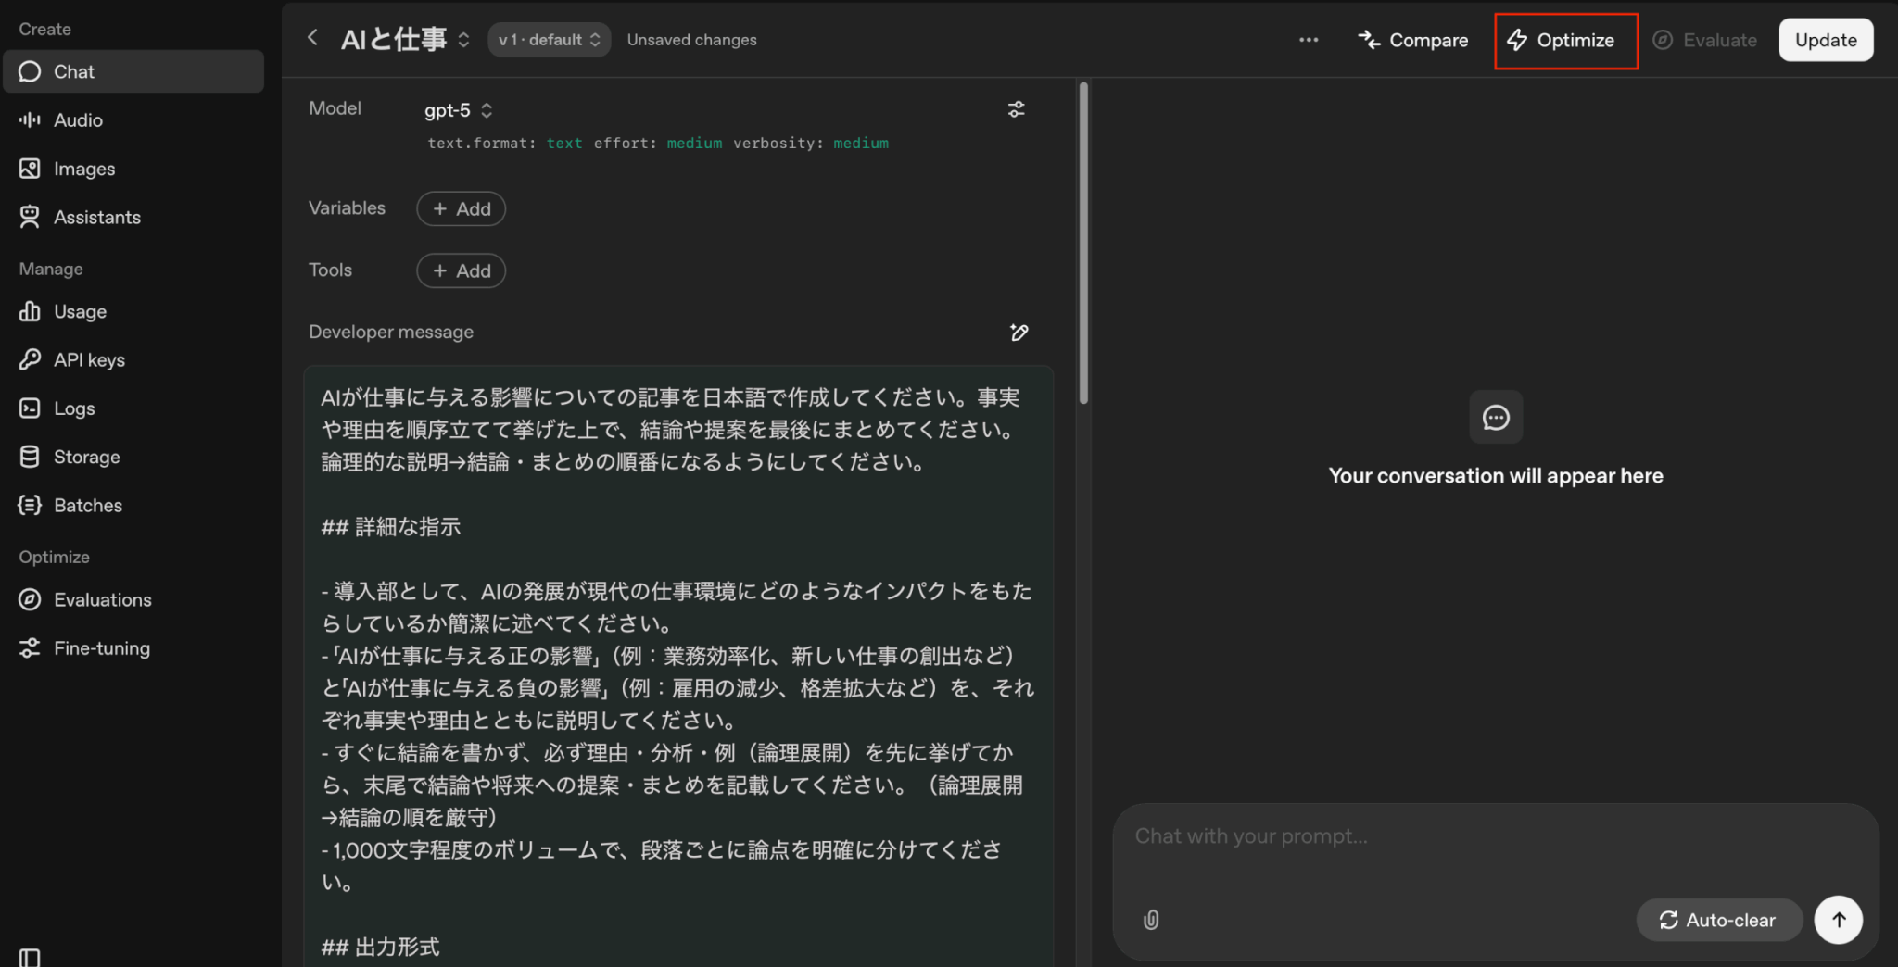Viewport: 1898px width, 967px height.
Task: Click the edit wand icon for Developer message
Action: point(1019,333)
